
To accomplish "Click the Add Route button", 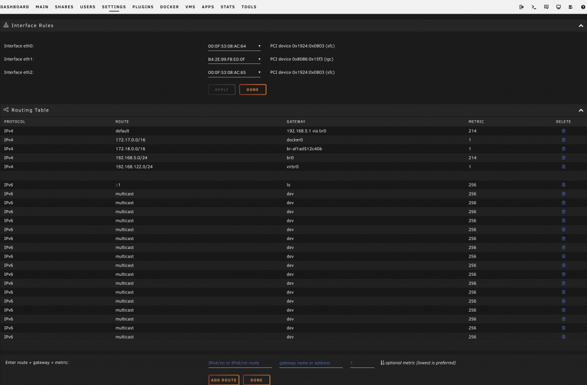I will point(224,380).
